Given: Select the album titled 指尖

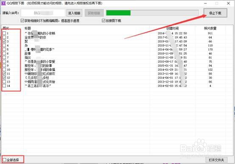Looking at the screenshot, I should click(28, 57).
